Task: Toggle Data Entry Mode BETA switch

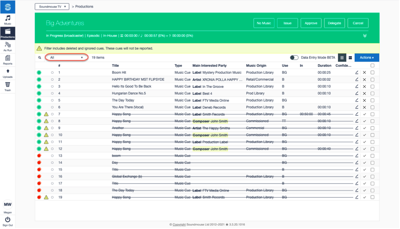Action: tap(294, 58)
